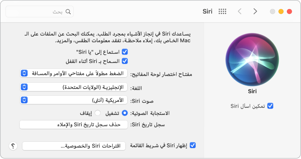The height and width of the screenshot is (159, 301).
Task: Click the large Siri orb icon
Action: click(x=252, y=60)
